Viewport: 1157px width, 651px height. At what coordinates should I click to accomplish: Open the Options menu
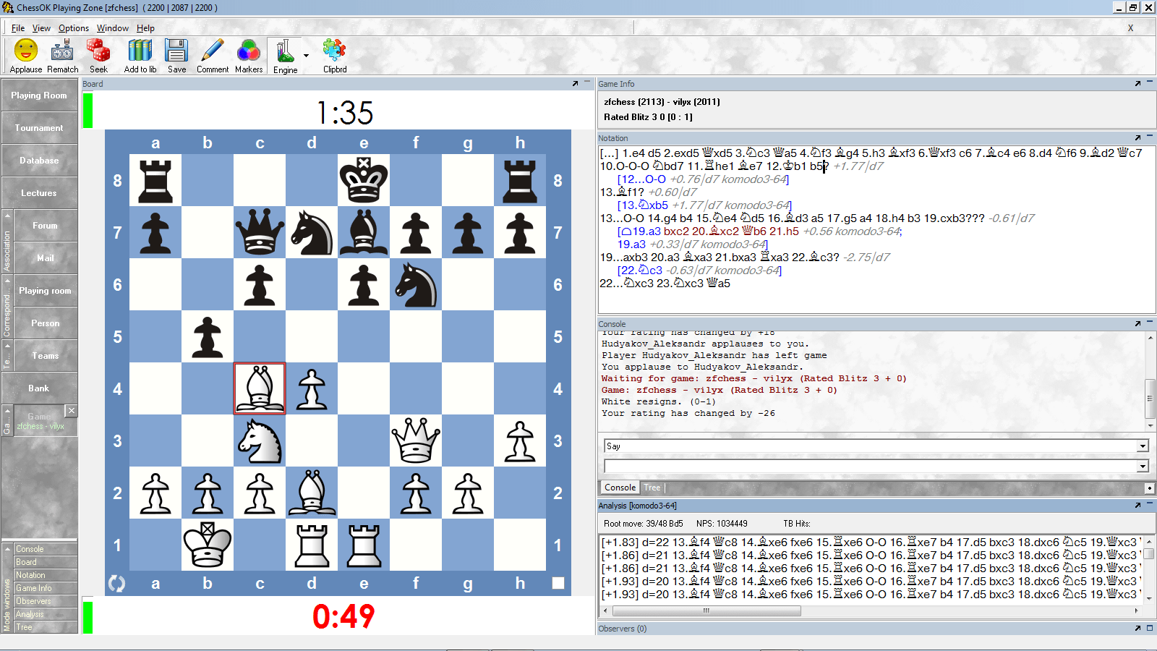(73, 28)
